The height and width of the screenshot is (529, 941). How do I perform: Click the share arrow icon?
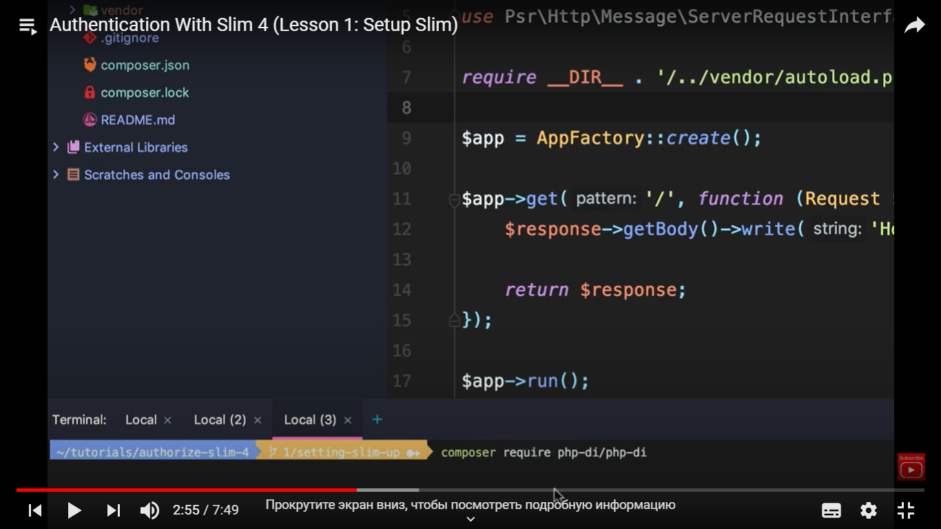(914, 26)
